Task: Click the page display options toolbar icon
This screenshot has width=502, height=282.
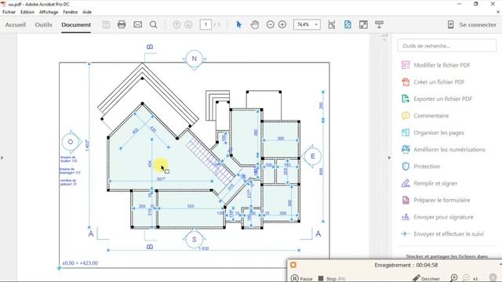Action: [379, 24]
